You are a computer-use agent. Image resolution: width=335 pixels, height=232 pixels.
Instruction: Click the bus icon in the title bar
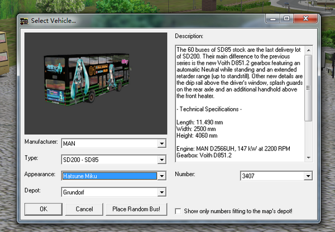[25, 21]
